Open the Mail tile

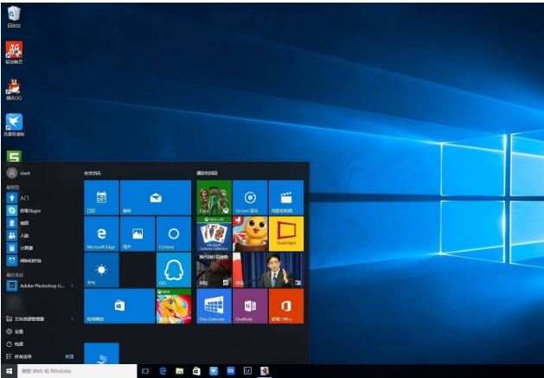coord(156,197)
